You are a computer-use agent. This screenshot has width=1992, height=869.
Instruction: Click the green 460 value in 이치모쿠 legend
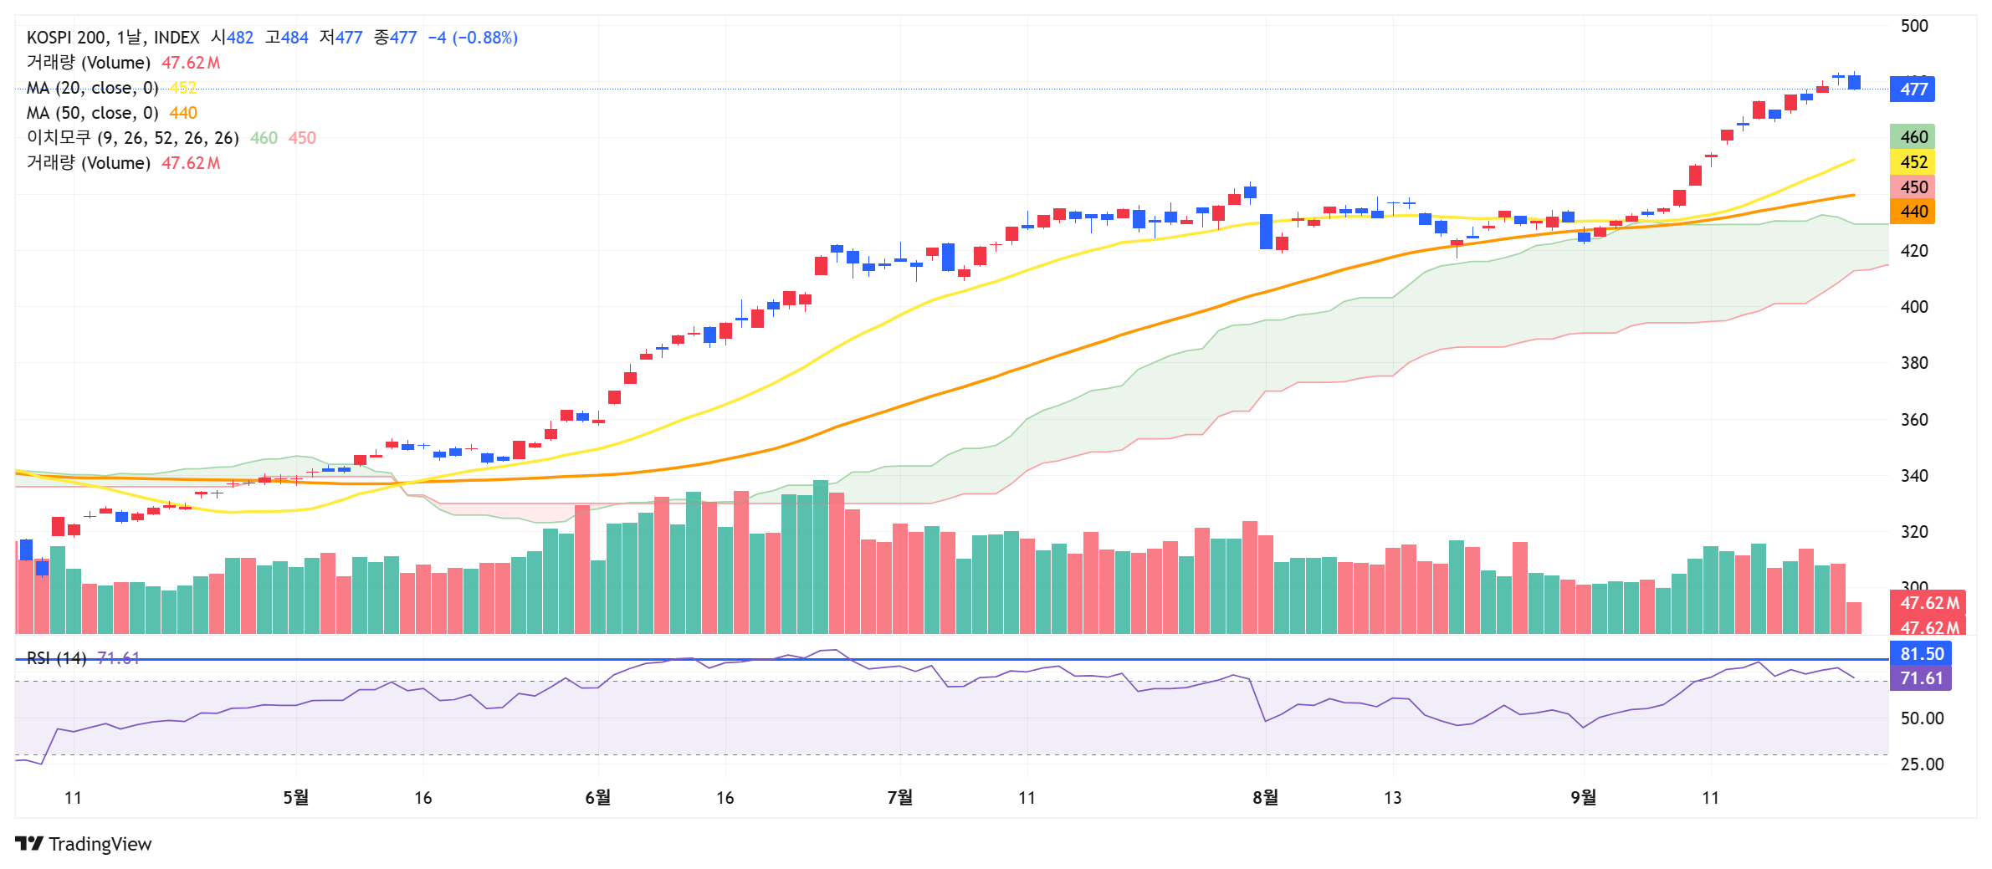[x=264, y=138]
